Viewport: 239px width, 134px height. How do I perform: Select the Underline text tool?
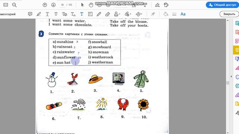[47, 14]
